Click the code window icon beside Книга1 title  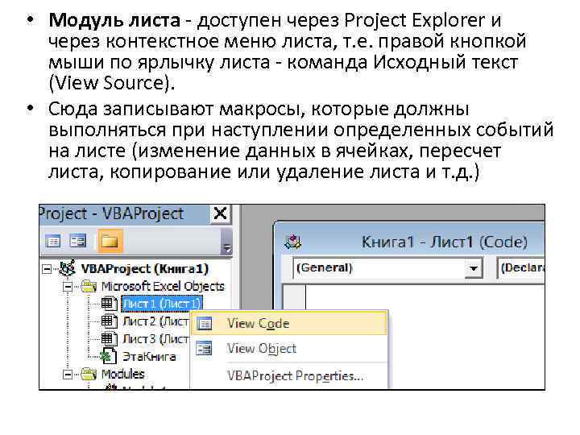pyautogui.click(x=293, y=242)
